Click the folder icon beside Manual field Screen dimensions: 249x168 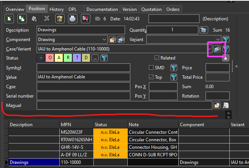point(217,105)
